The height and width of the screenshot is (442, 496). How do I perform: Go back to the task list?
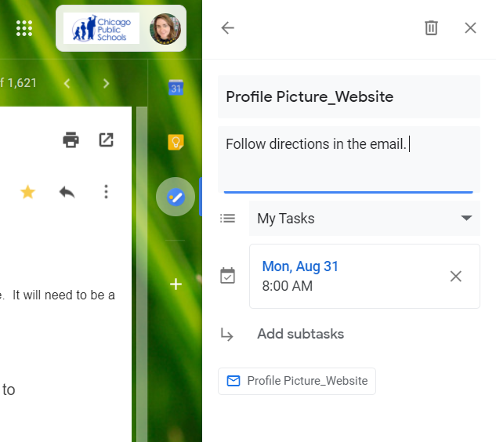point(228,28)
